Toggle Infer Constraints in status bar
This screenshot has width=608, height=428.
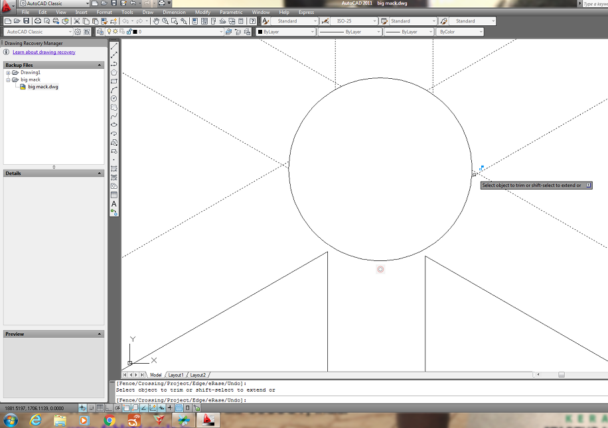coord(82,408)
